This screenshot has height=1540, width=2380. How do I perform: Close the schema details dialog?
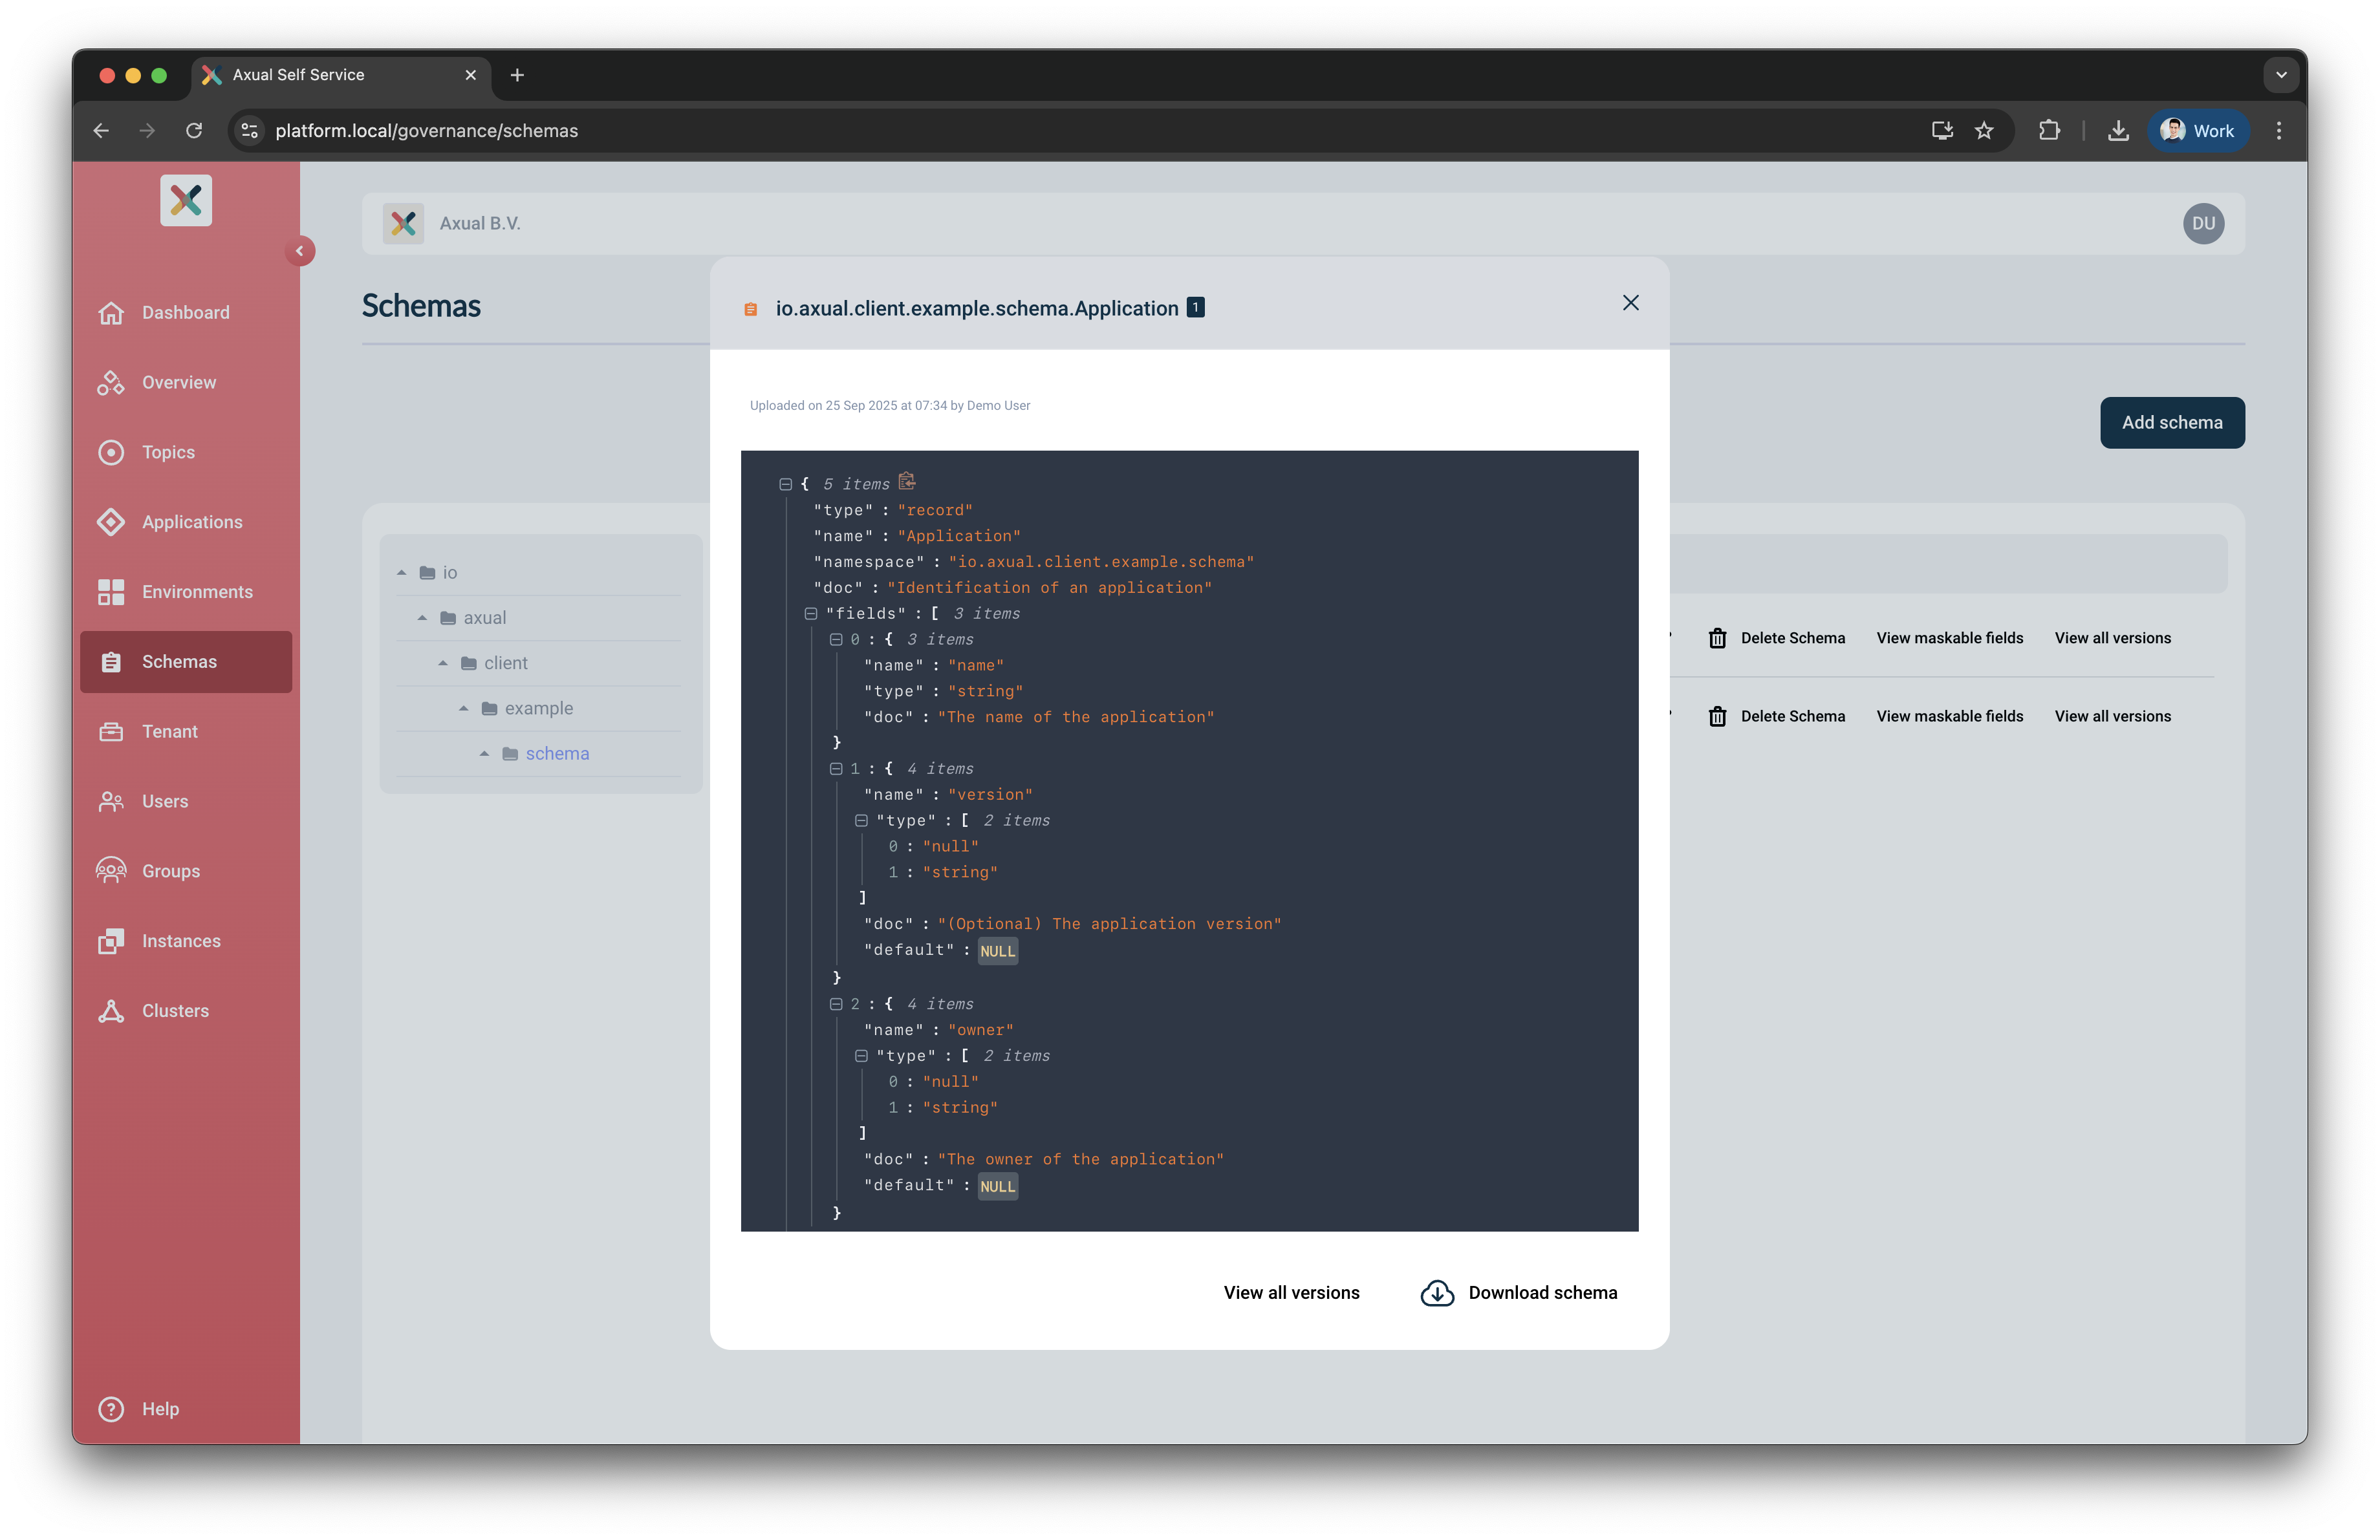pyautogui.click(x=1630, y=303)
